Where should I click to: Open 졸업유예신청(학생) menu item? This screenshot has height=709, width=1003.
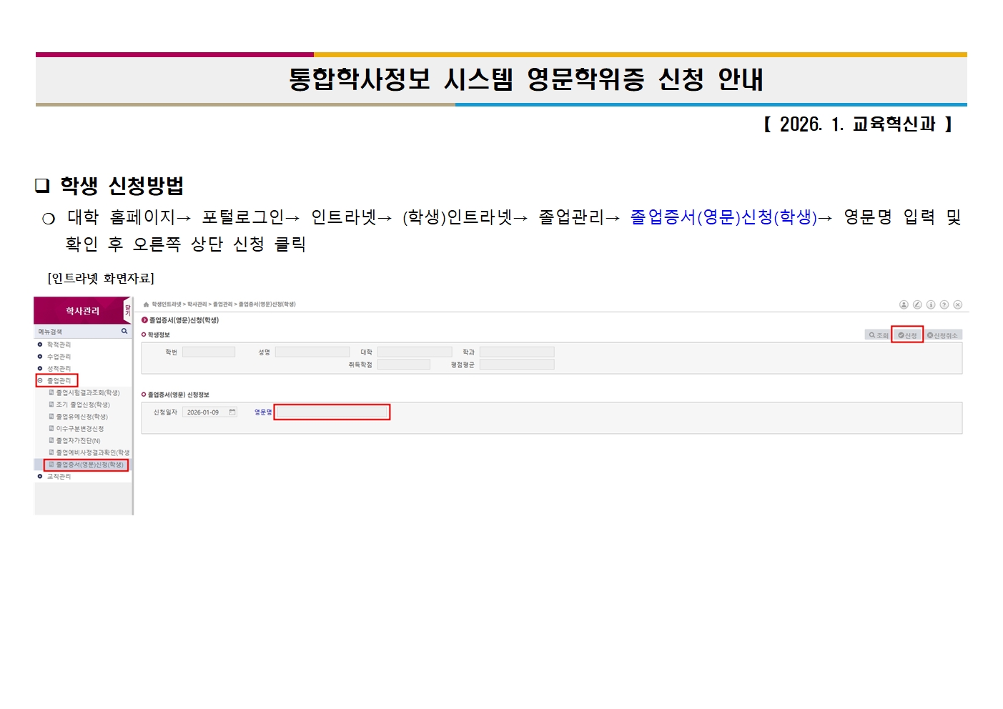click(81, 417)
